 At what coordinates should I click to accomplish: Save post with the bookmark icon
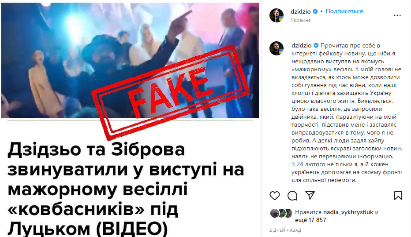398,196
